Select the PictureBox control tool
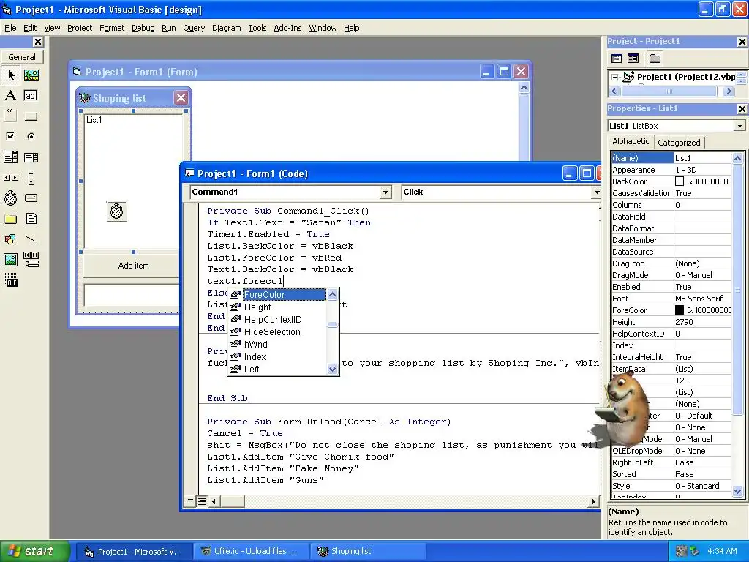 (31, 75)
